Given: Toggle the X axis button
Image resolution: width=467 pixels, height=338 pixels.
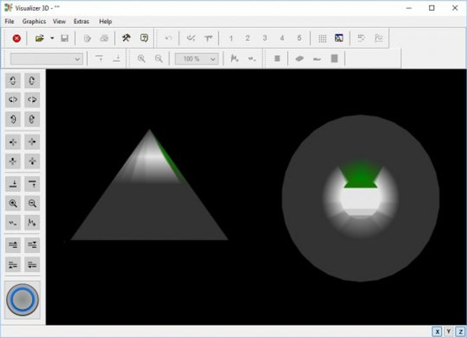Looking at the screenshot, I should pos(437,332).
